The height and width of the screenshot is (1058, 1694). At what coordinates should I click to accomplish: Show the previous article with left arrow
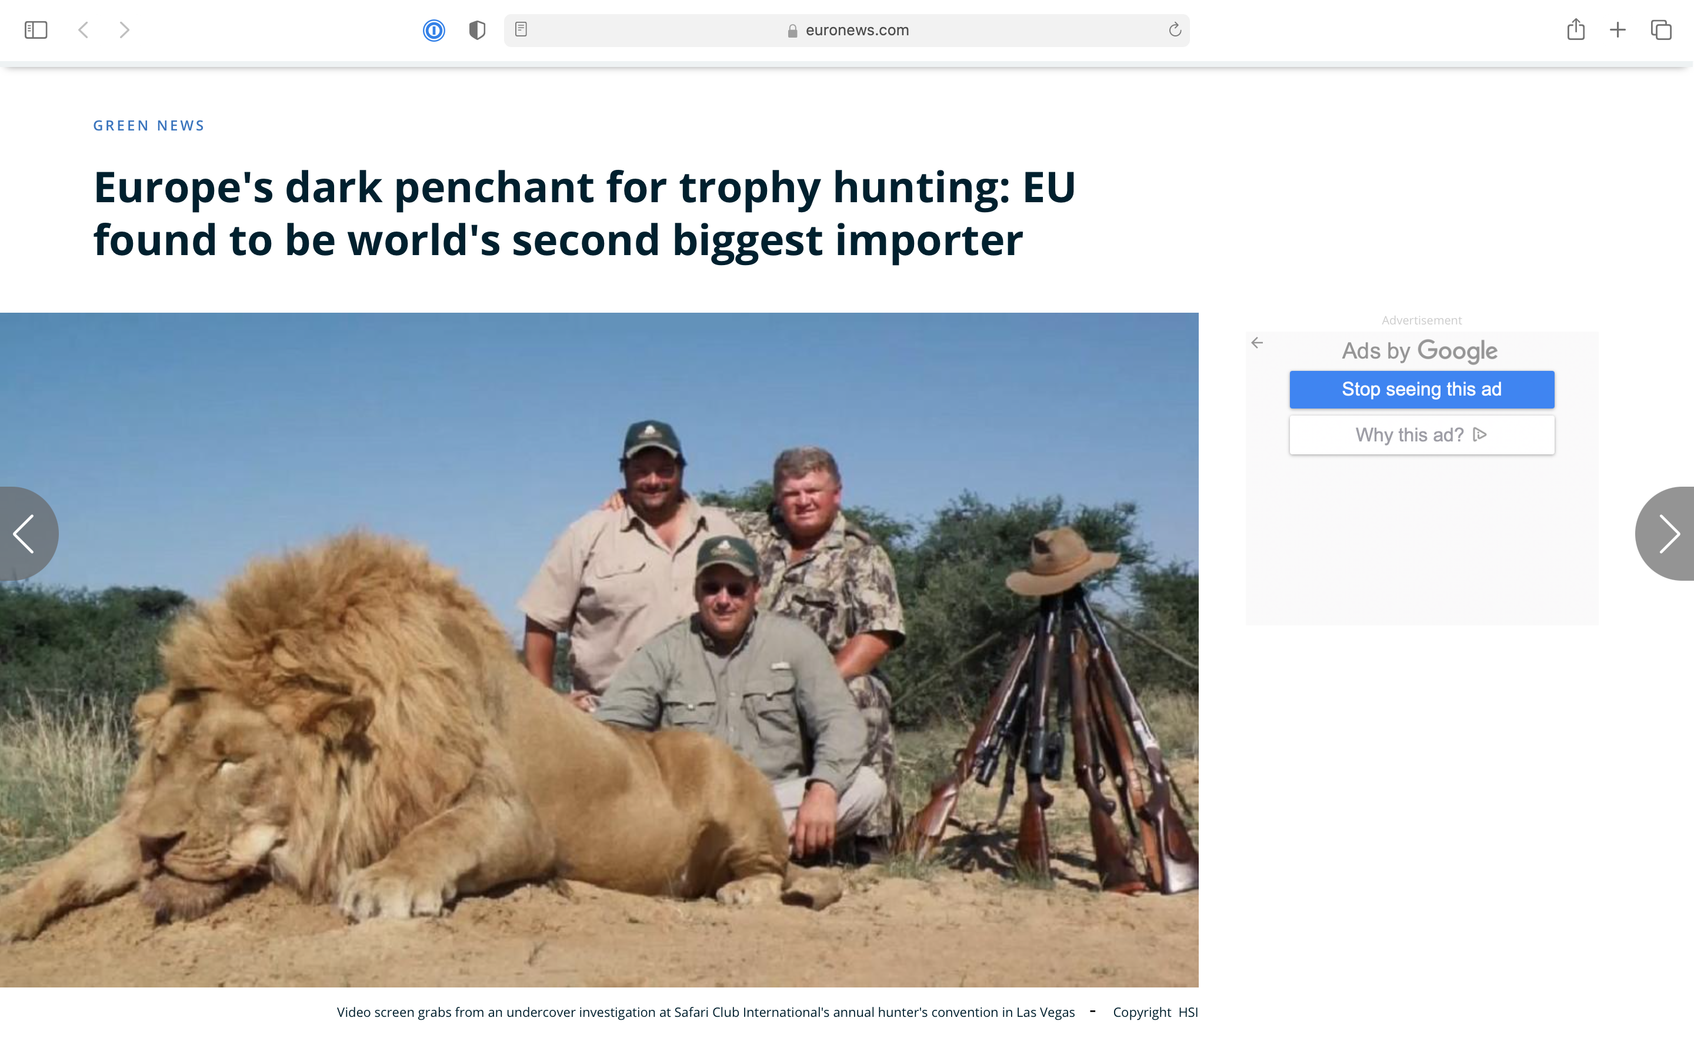(25, 534)
